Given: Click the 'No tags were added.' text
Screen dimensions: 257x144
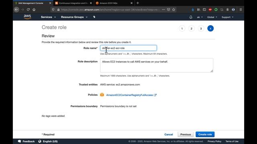Looking at the screenshot, I should click(x=53, y=116).
